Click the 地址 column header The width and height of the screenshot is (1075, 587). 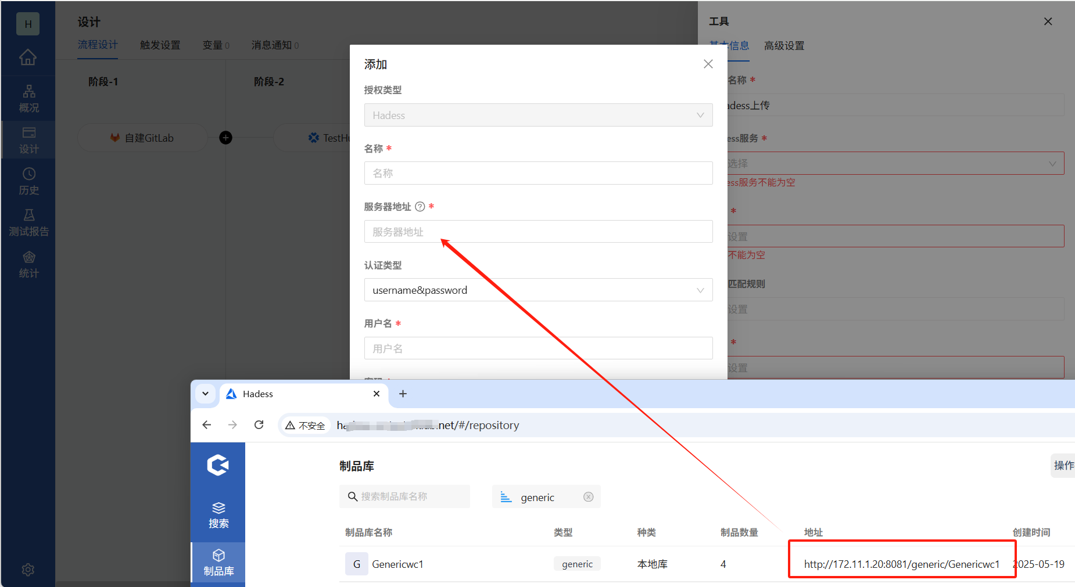(x=813, y=532)
